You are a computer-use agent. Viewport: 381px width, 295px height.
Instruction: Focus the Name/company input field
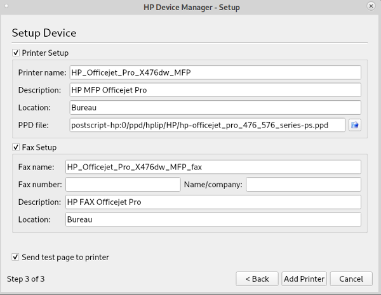(x=304, y=184)
